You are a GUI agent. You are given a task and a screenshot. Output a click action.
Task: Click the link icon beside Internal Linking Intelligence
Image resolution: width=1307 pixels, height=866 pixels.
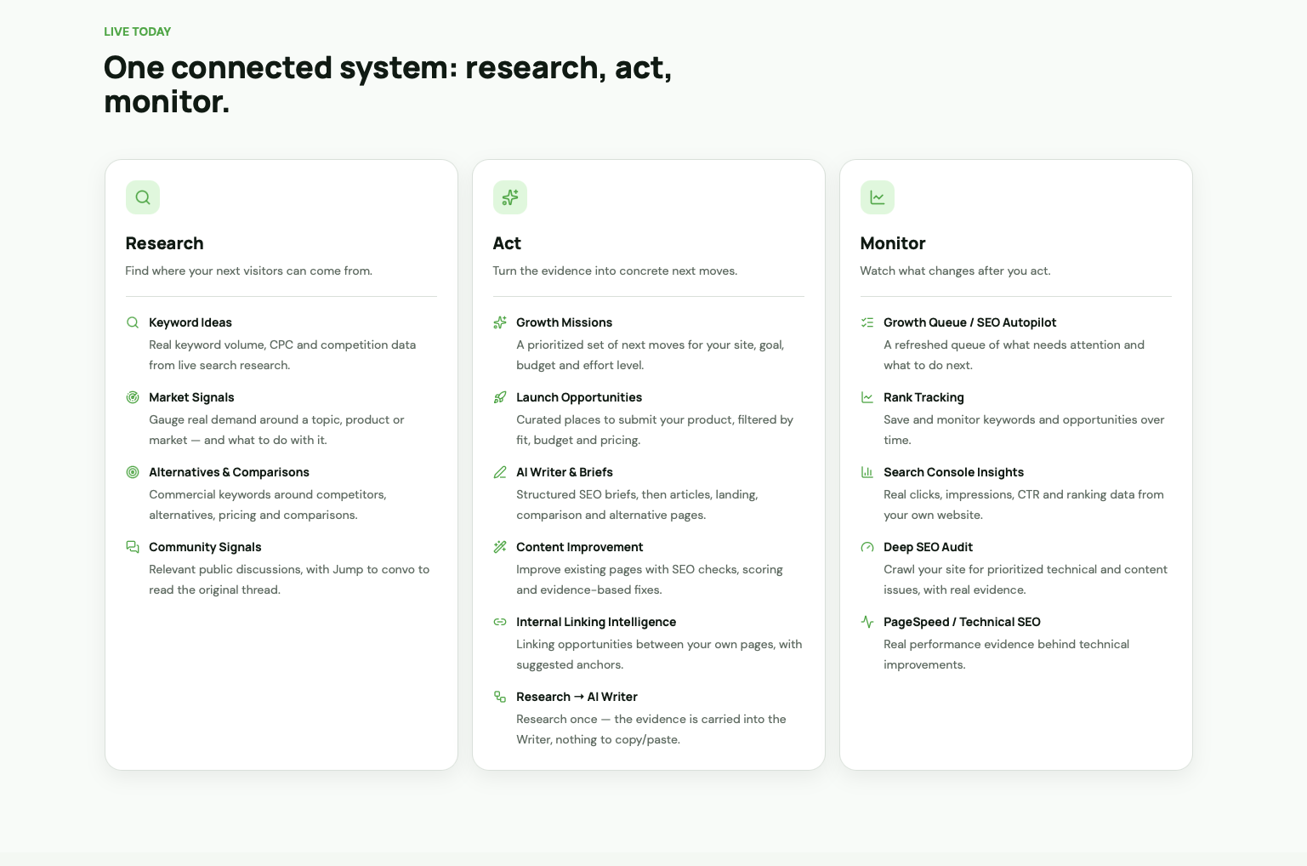500,622
